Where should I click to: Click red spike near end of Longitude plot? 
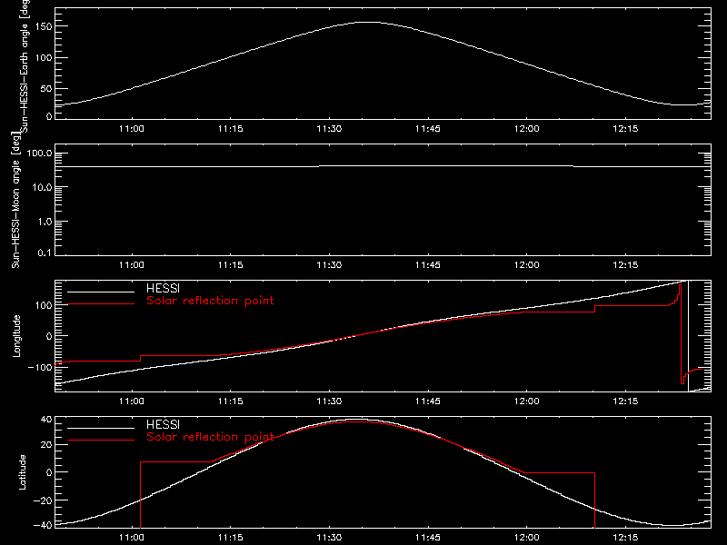[681, 333]
